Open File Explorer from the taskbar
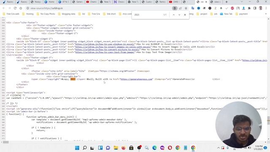This screenshot has width=270, height=152. (x=116, y=148)
